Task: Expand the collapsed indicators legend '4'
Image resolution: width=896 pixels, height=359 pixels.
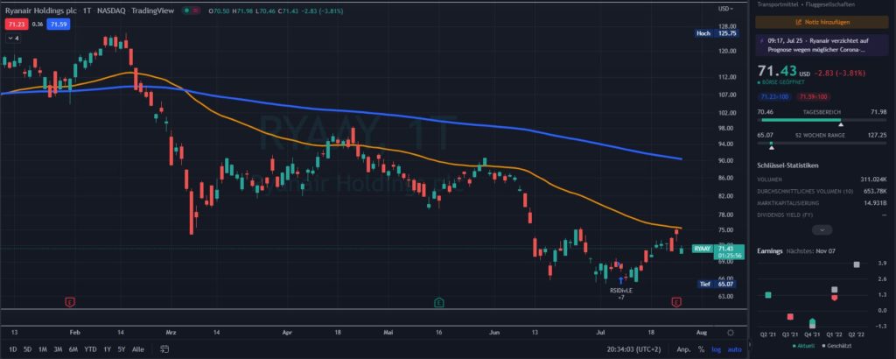Action: pos(13,38)
